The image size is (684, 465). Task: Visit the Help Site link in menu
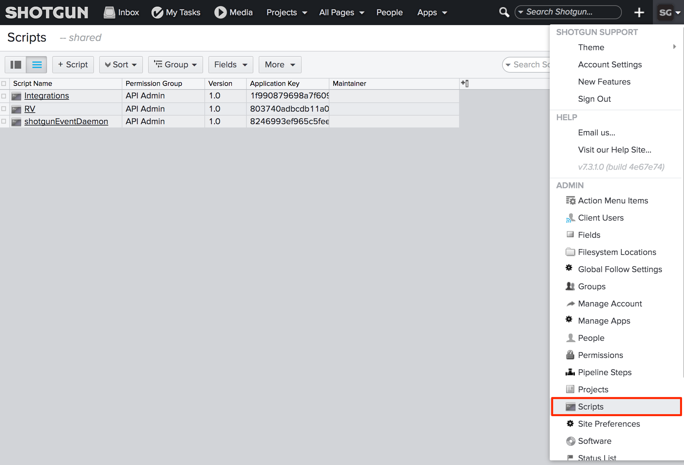[x=615, y=150]
